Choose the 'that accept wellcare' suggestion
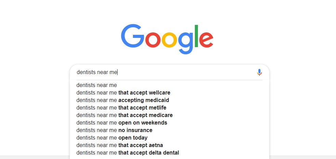This screenshot has width=336, height=159. point(169,93)
